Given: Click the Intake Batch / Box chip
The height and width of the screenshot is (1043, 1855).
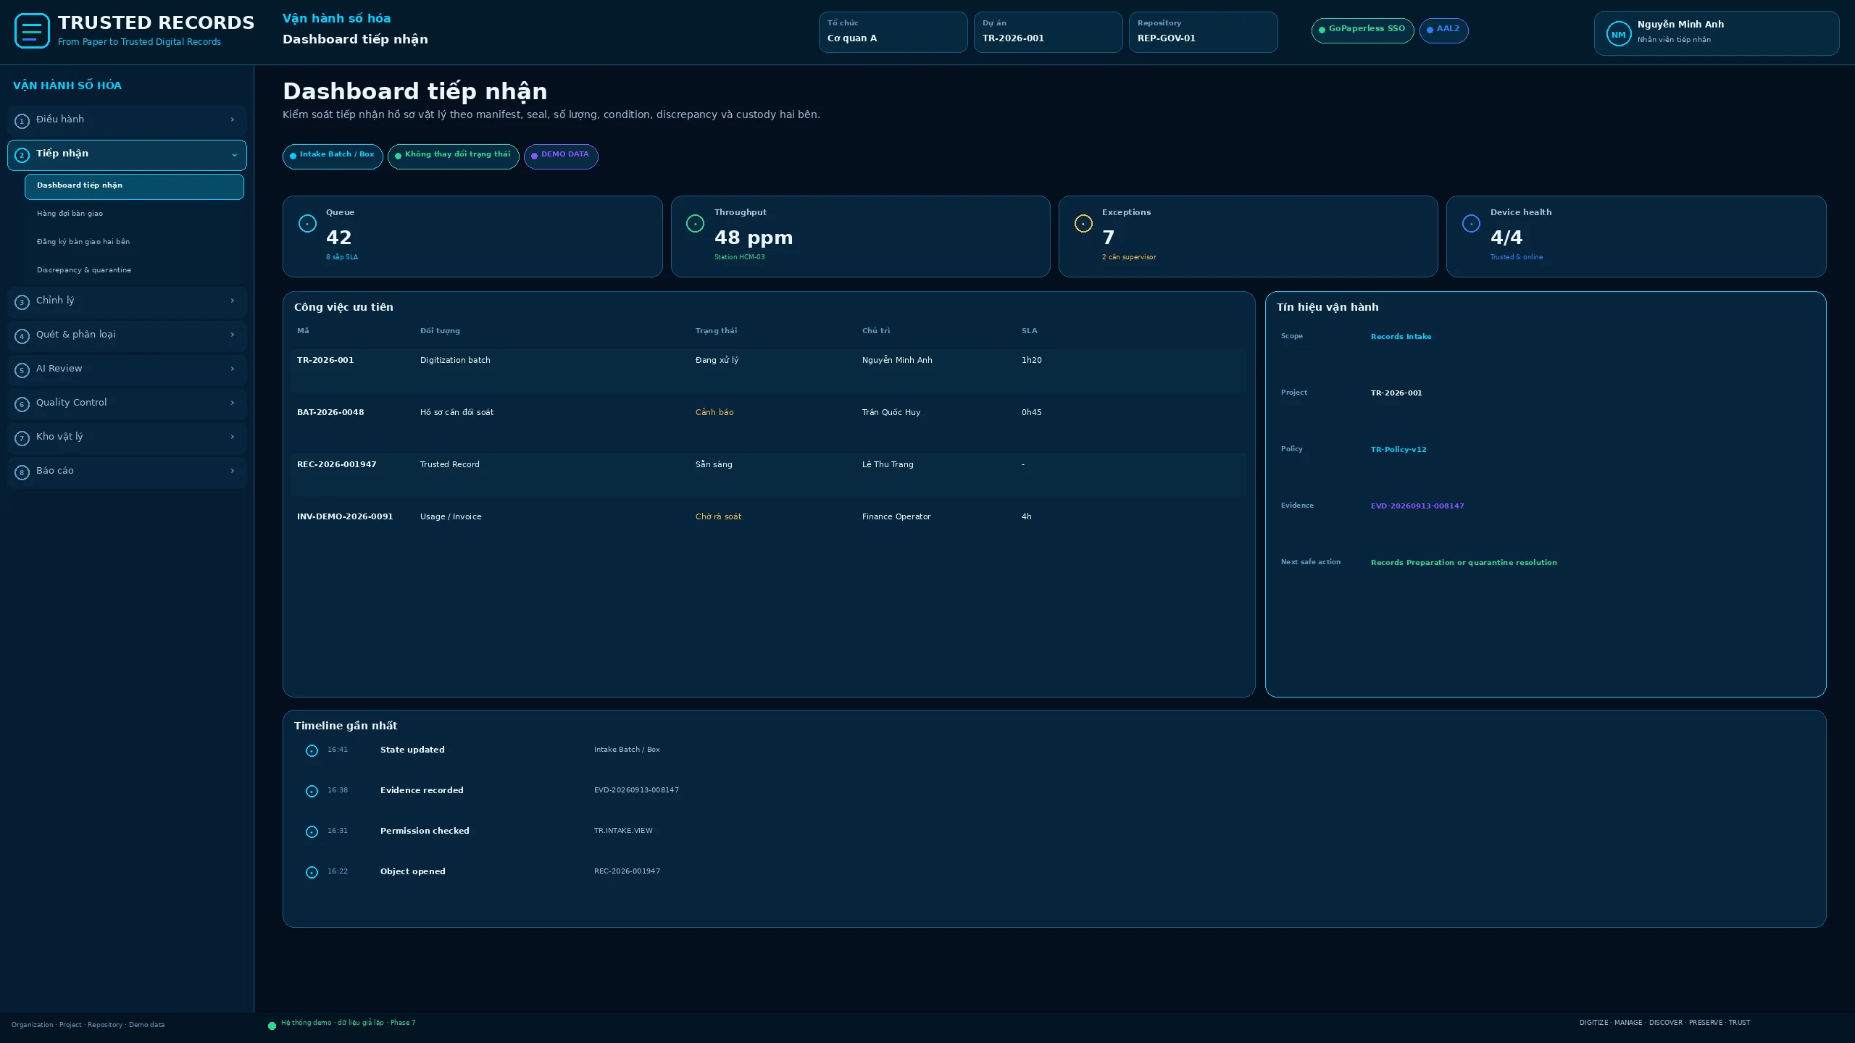Looking at the screenshot, I should 333,156.
